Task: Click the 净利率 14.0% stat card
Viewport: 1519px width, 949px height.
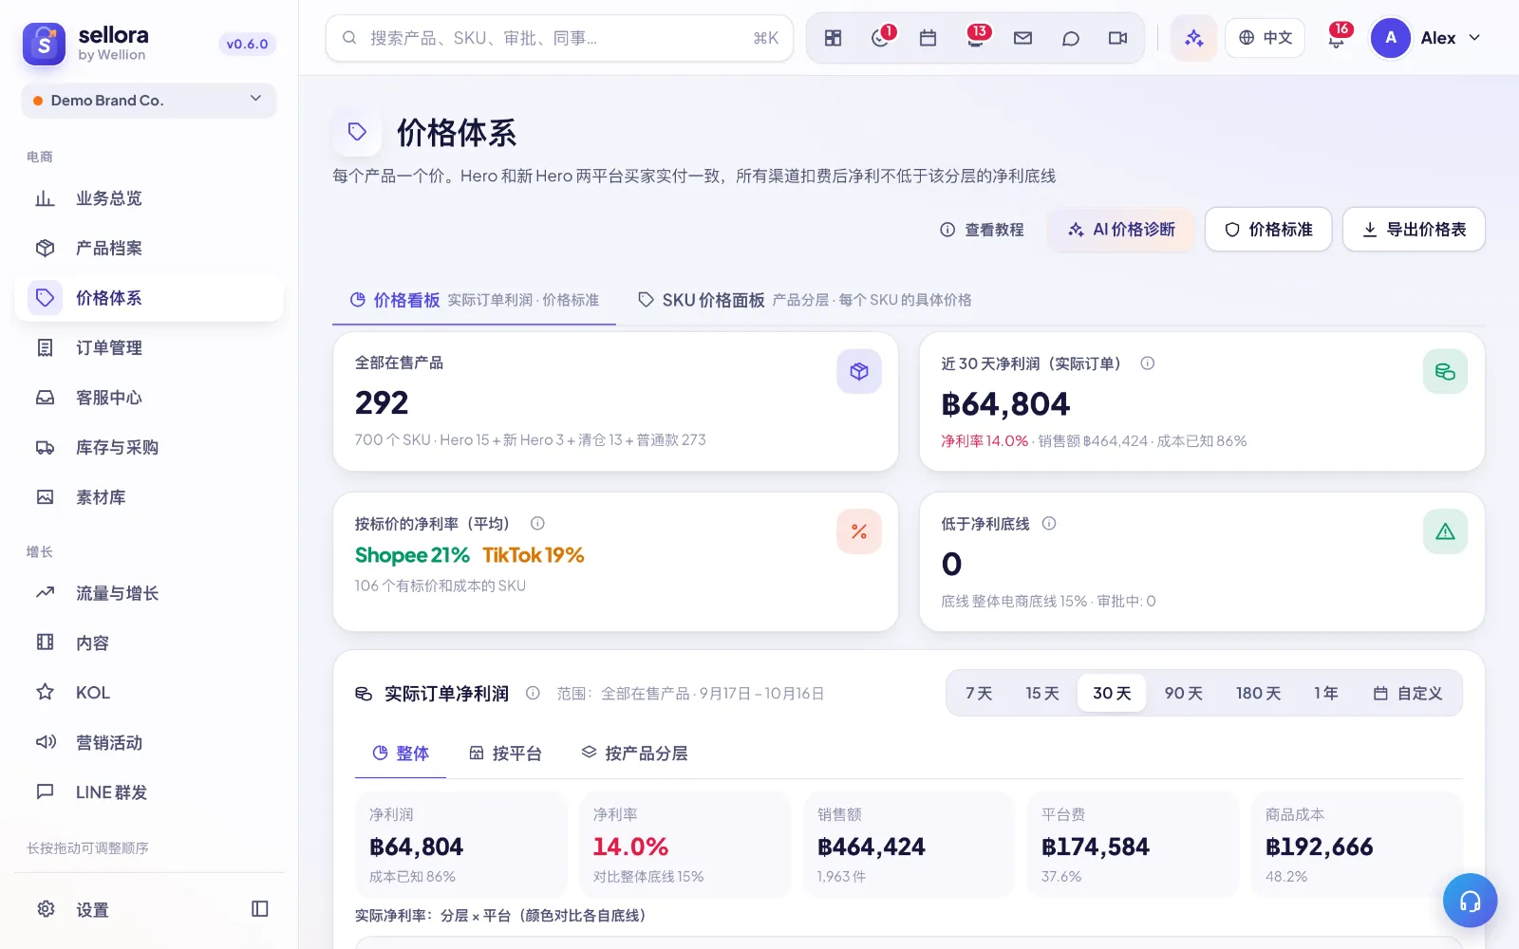Action: tap(684, 845)
